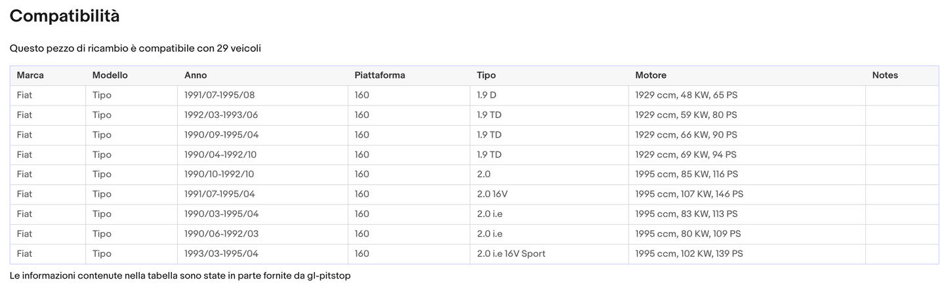Click the Anno column header
The width and height of the screenshot is (948, 291).
(196, 75)
